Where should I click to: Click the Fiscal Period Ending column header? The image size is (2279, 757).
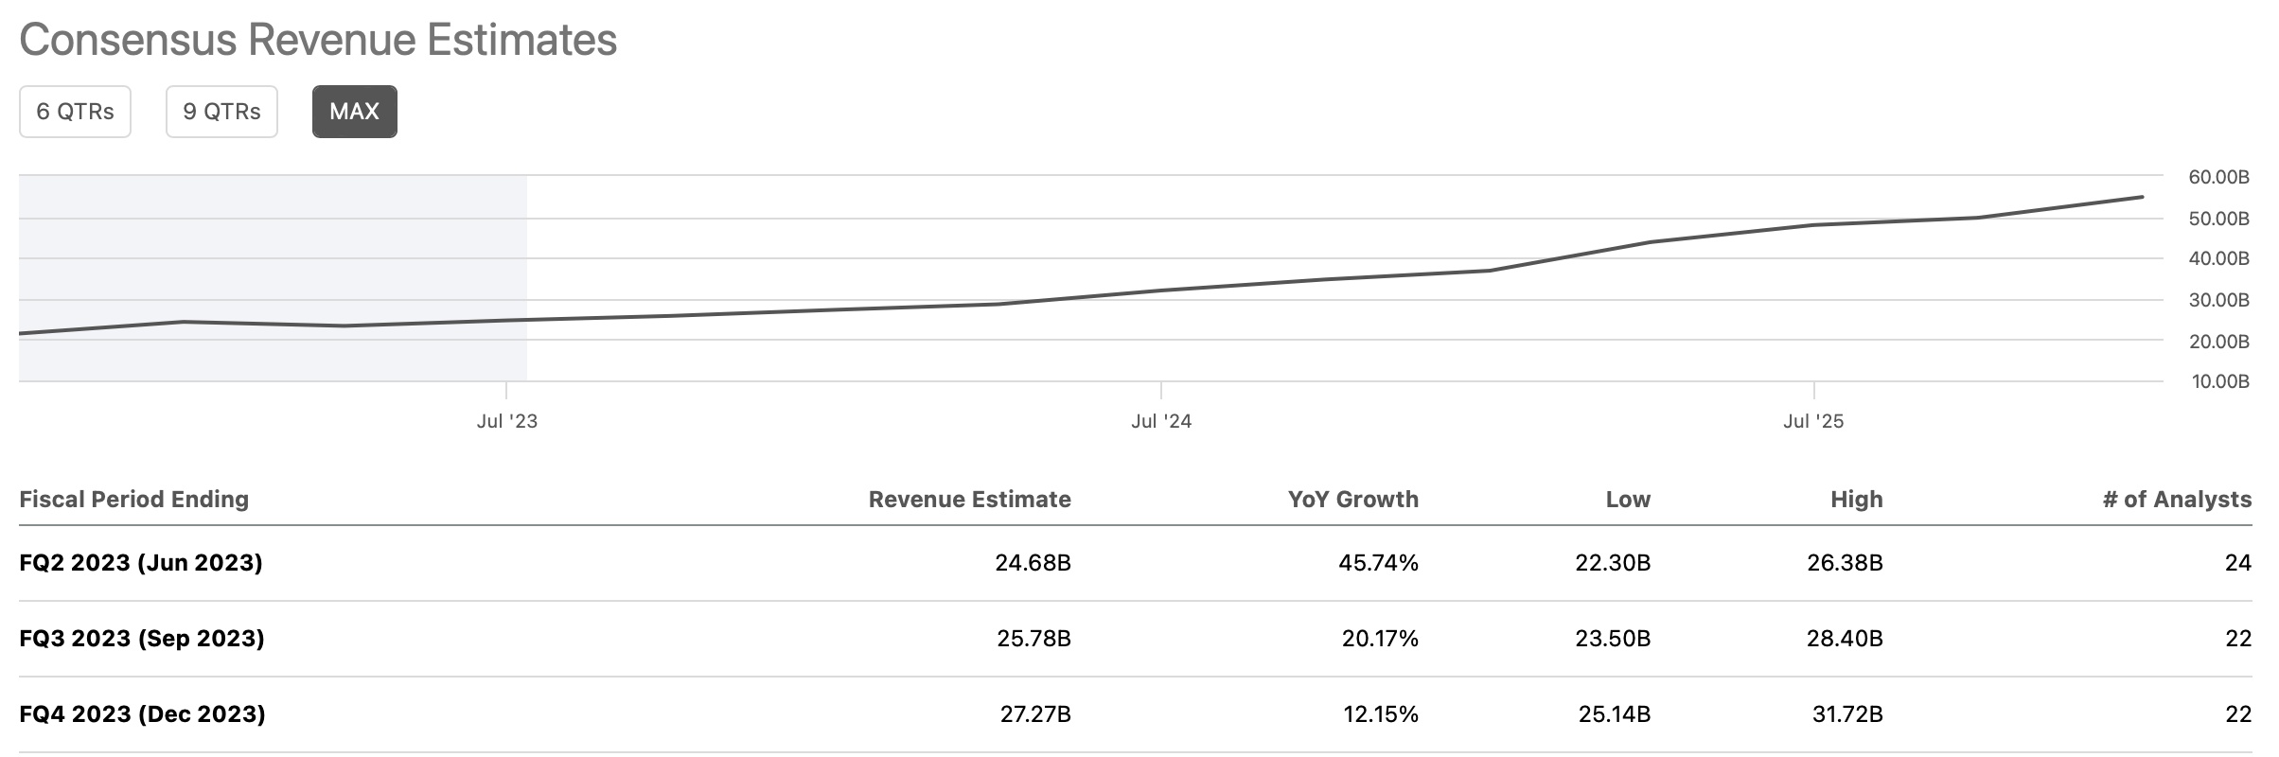[133, 499]
